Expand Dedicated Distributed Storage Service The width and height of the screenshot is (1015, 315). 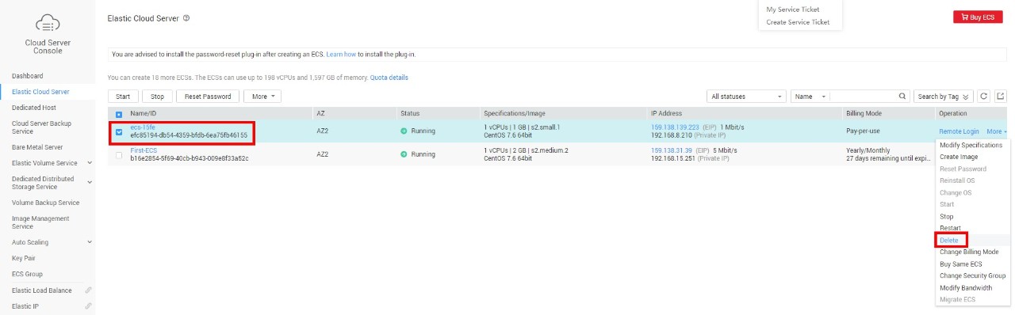(x=90, y=183)
